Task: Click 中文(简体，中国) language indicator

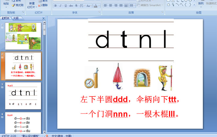Action: point(62,136)
